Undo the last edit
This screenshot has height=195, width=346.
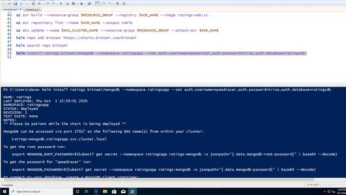[47, 4]
